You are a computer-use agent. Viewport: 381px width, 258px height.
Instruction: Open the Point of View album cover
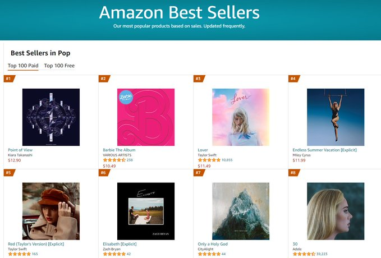point(51,117)
